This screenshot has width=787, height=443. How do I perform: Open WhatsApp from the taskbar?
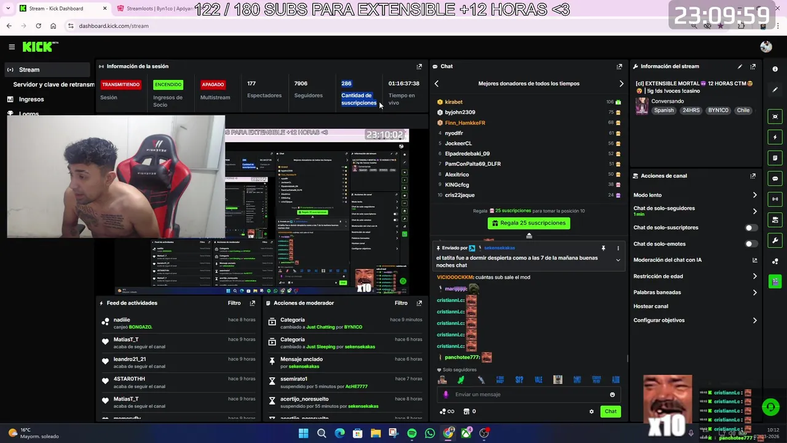point(430,433)
